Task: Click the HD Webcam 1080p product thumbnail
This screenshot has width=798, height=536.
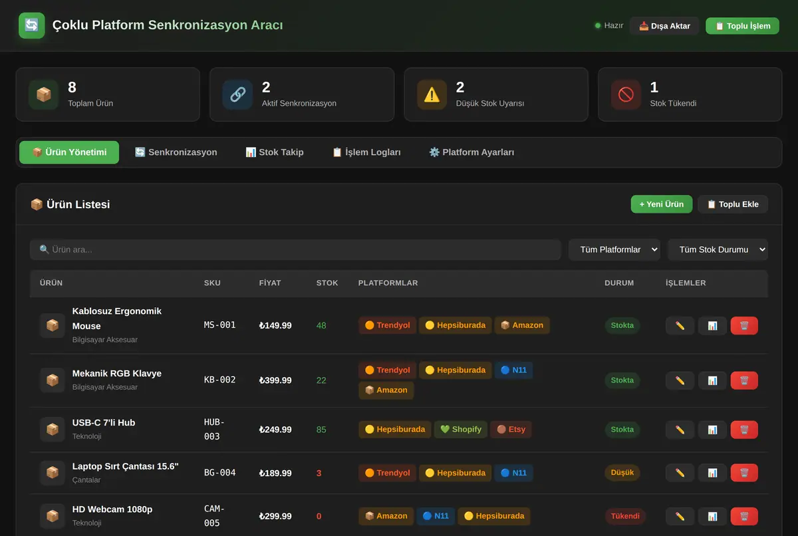Action: click(x=52, y=516)
